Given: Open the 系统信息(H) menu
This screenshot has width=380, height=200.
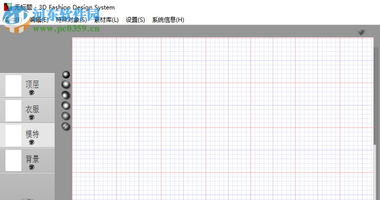Looking at the screenshot, I should pyautogui.click(x=168, y=20).
